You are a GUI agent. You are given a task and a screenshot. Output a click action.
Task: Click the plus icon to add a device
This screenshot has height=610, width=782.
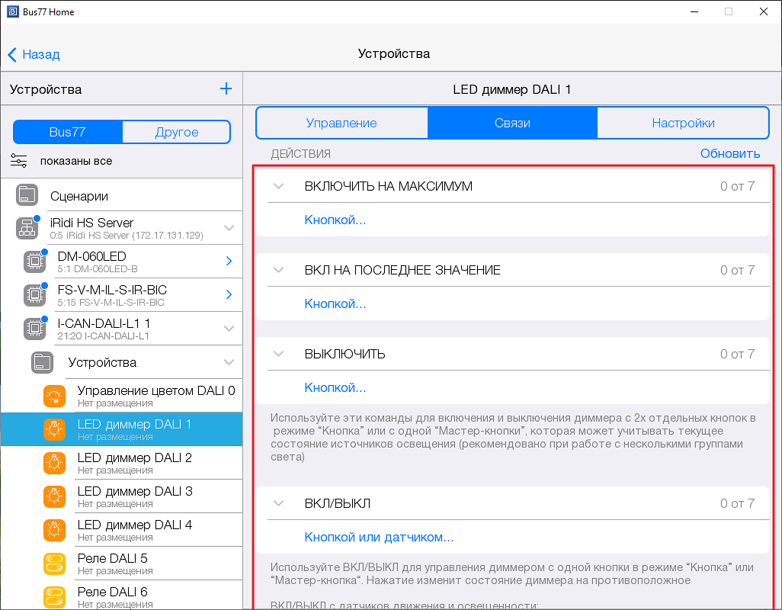coord(226,88)
